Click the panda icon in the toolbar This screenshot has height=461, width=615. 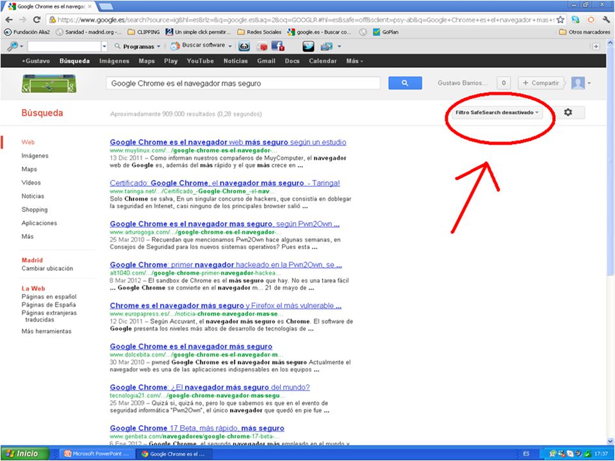tap(244, 47)
